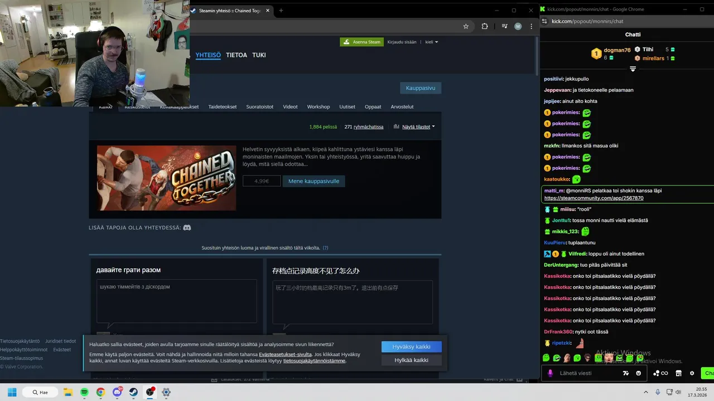Screen dimensions: 714x401
Task: Open chat settings gear icon
Action: point(692,373)
